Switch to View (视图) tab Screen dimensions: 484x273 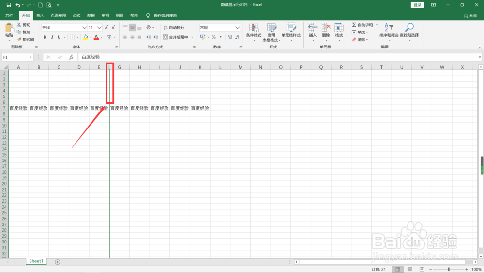point(120,16)
